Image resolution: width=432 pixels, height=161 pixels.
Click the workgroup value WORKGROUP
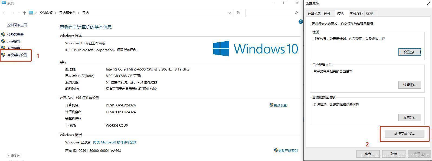[x=117, y=125]
